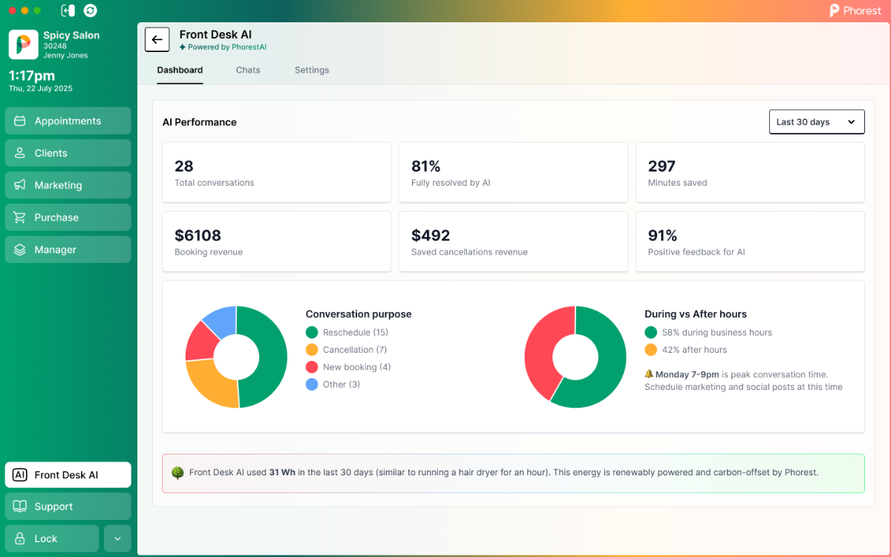
Task: Click the Purchase cart icon
Action: (20, 218)
